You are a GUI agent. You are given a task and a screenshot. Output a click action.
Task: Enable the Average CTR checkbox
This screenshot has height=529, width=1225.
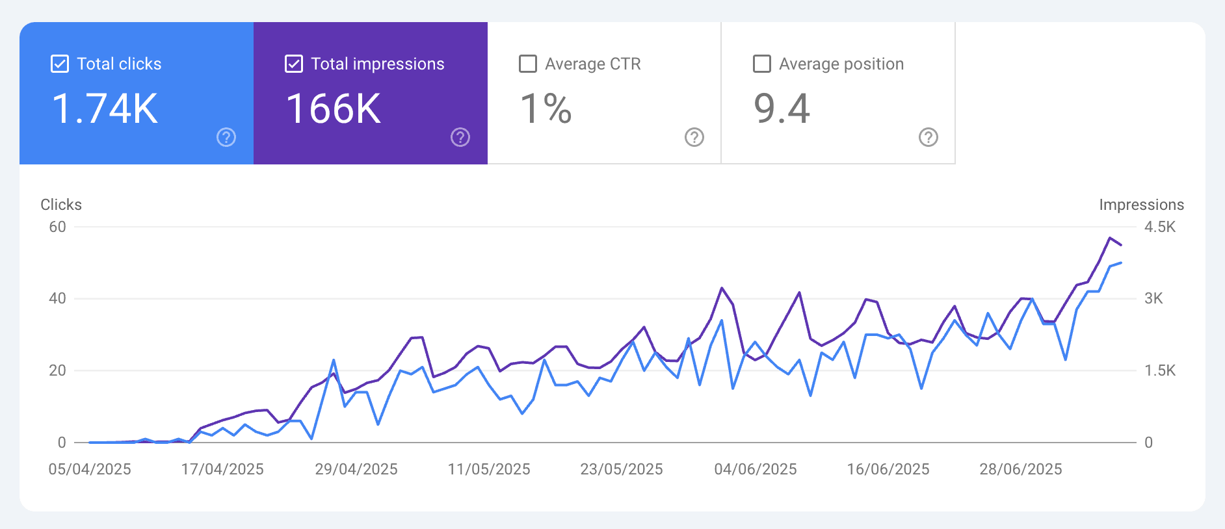[x=528, y=64]
